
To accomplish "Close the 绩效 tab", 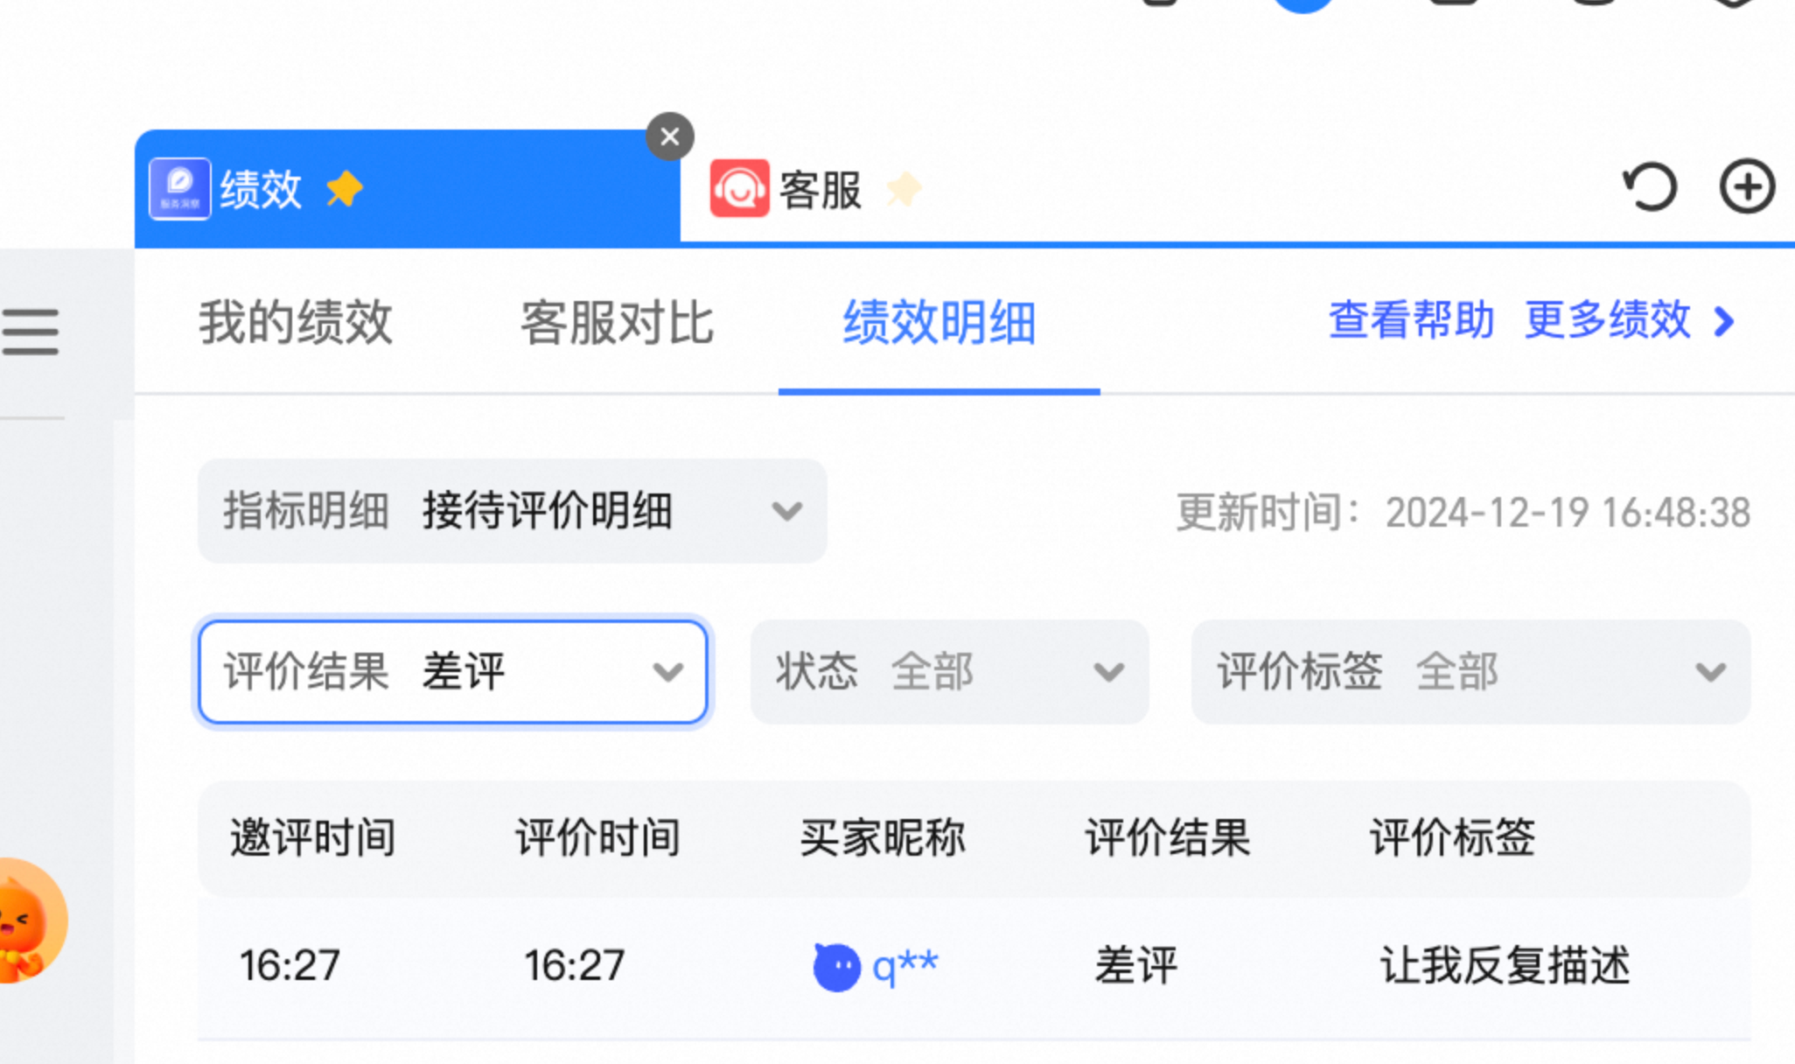I will pyautogui.click(x=670, y=136).
